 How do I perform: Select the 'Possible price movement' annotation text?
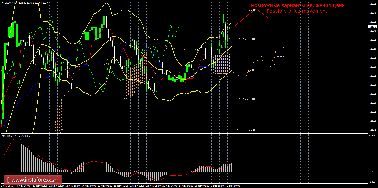[x=297, y=11]
